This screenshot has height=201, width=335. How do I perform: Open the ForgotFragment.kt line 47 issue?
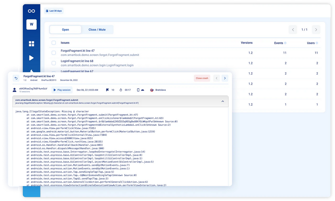click(x=78, y=51)
